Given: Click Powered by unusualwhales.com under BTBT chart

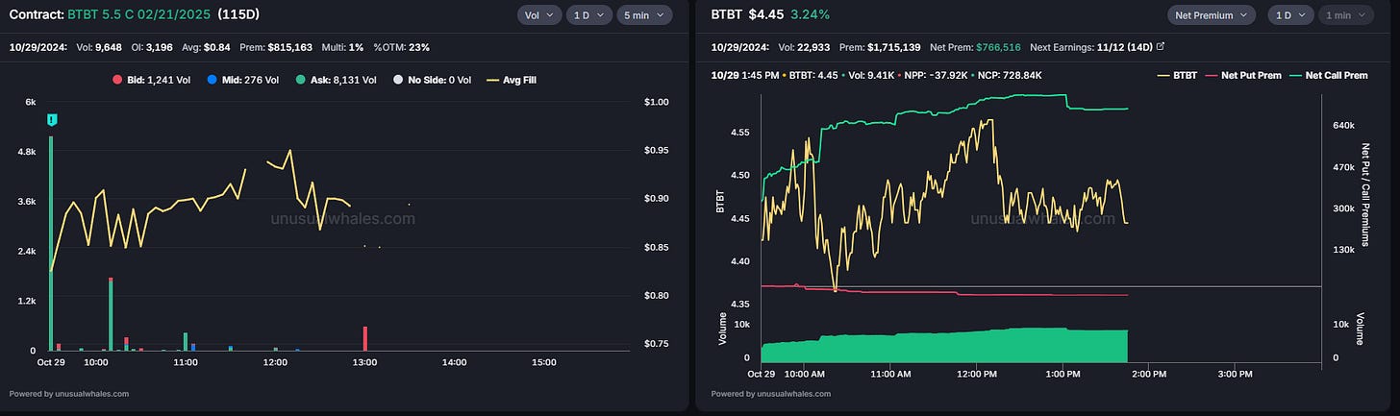Looking at the screenshot, I should (x=771, y=393).
